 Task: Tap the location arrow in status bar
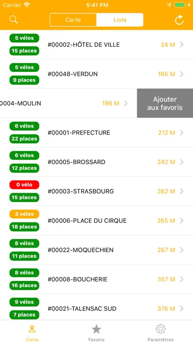coord(169,5)
